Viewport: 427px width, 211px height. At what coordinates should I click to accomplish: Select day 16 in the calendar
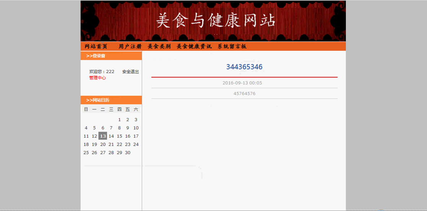pyautogui.click(x=128, y=136)
